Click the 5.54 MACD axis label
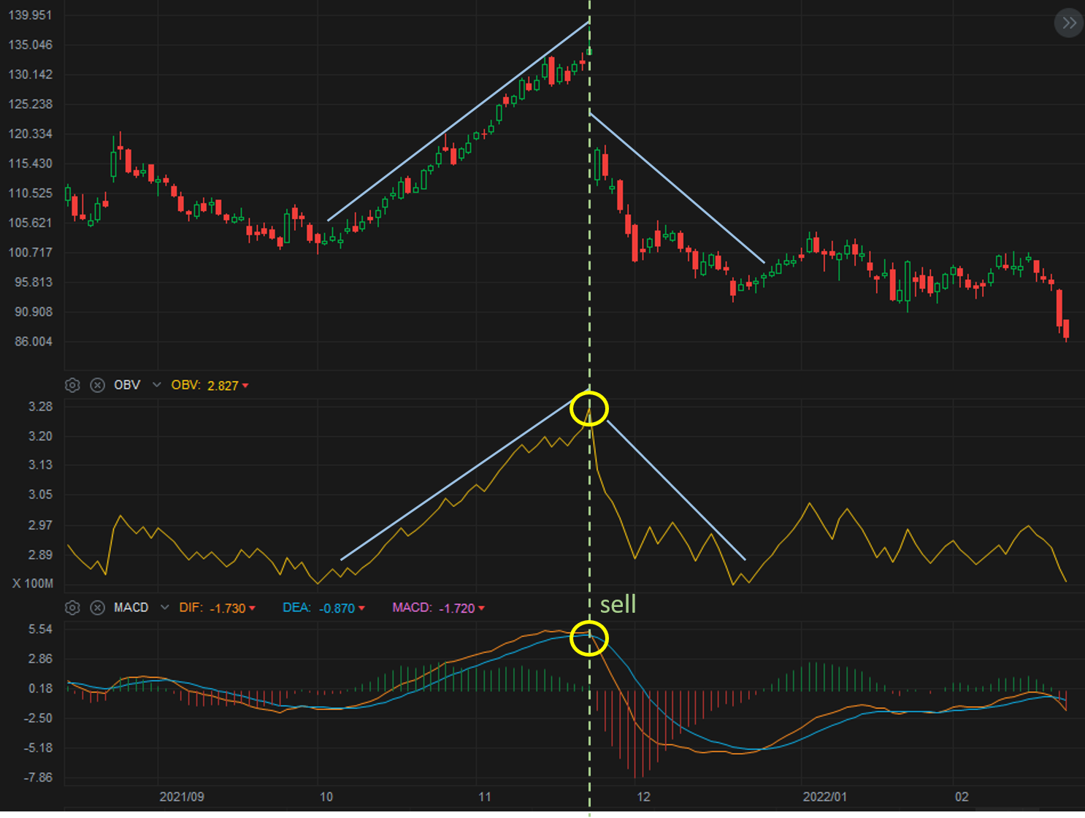The width and height of the screenshot is (1085, 818). coord(41,630)
